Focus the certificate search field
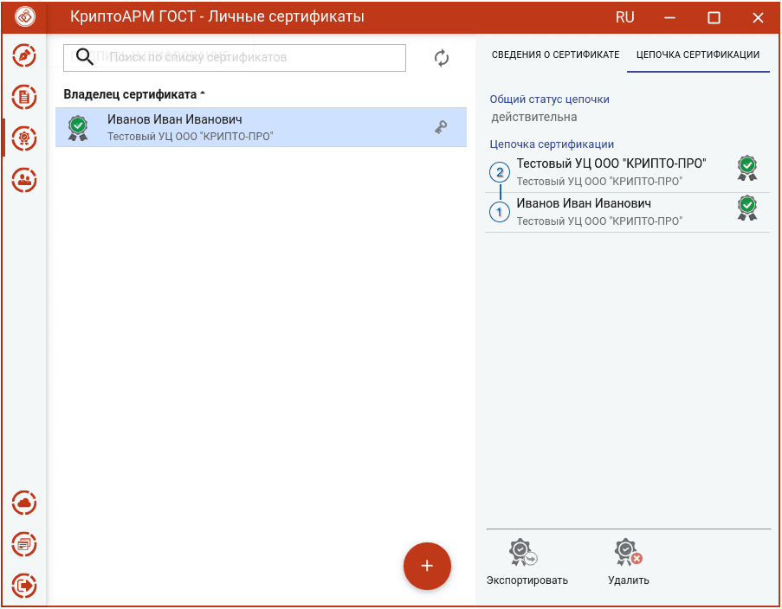Screen dimensions: 782x609 point(235,58)
